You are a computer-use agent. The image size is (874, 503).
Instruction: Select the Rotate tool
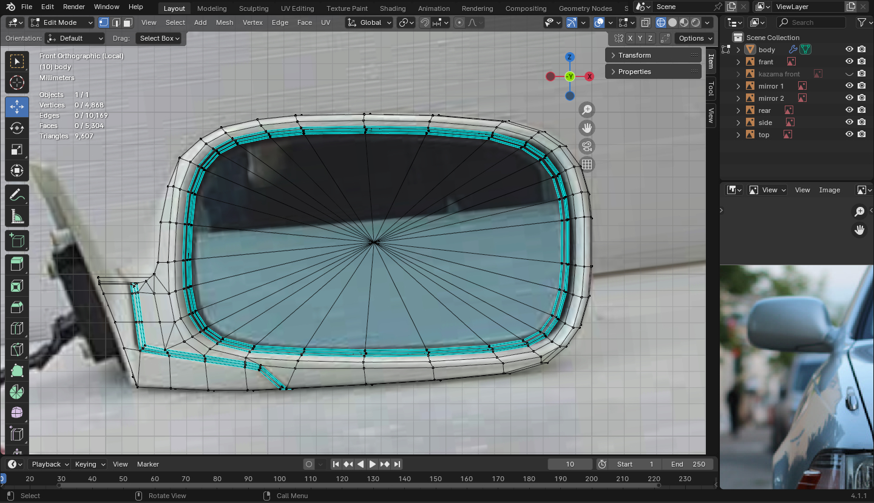click(17, 128)
